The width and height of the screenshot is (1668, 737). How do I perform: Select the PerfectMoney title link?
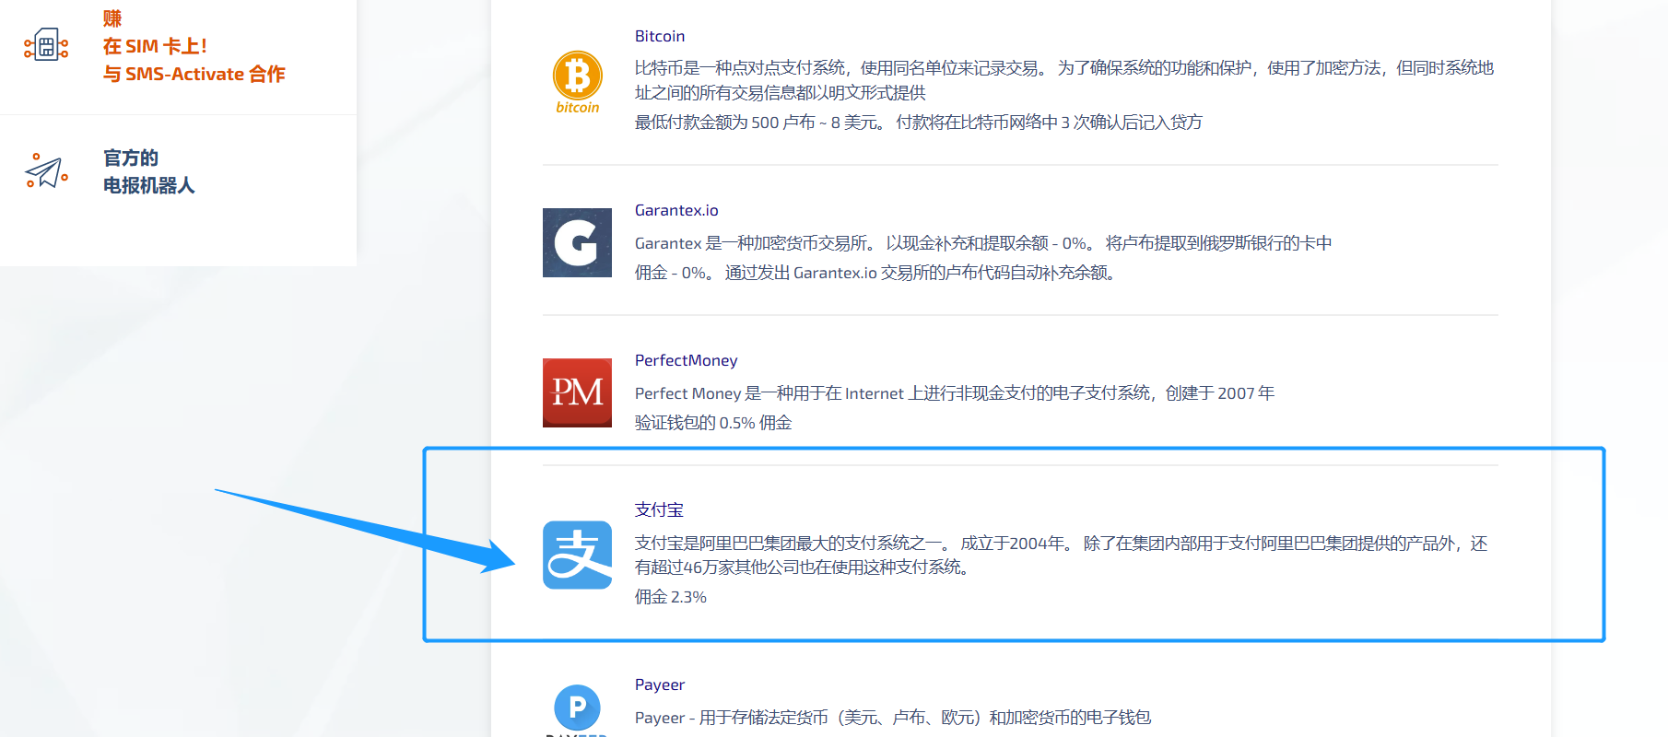(686, 360)
